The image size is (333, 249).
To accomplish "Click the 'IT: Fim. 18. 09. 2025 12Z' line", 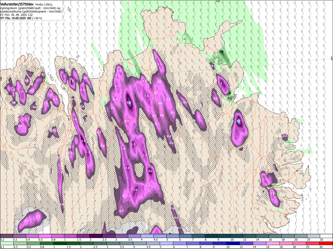I will (16, 15).
